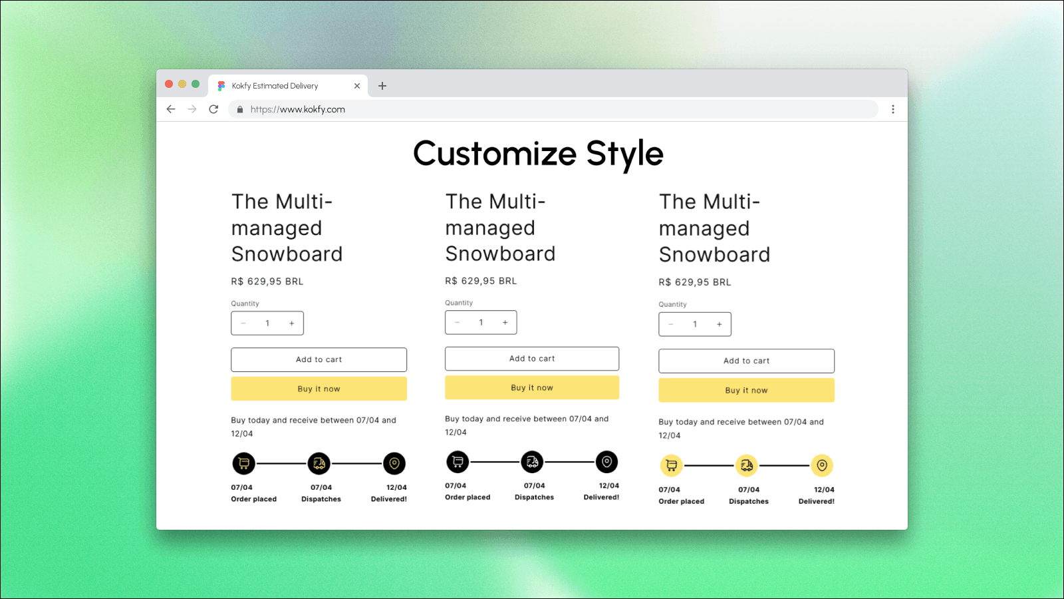Click the Figma favicon on the browser tab
The image size is (1064, 599).
click(220, 85)
